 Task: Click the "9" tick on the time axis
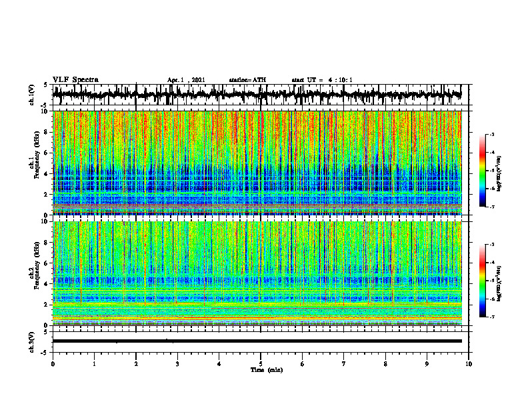point(427,364)
